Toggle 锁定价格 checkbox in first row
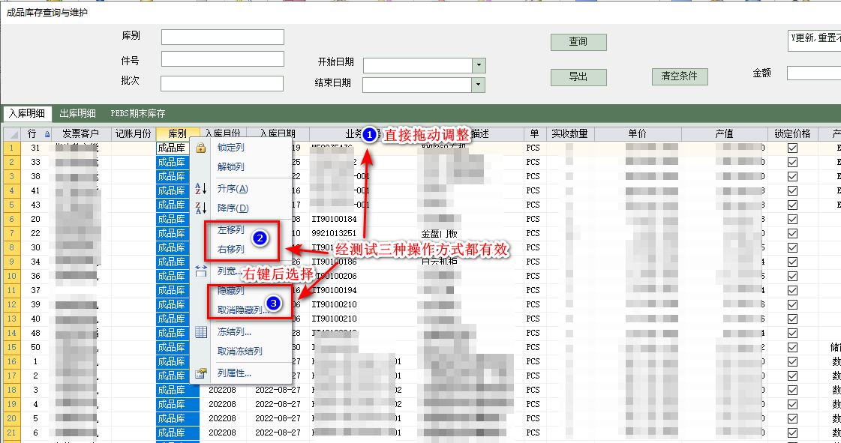 [x=792, y=148]
